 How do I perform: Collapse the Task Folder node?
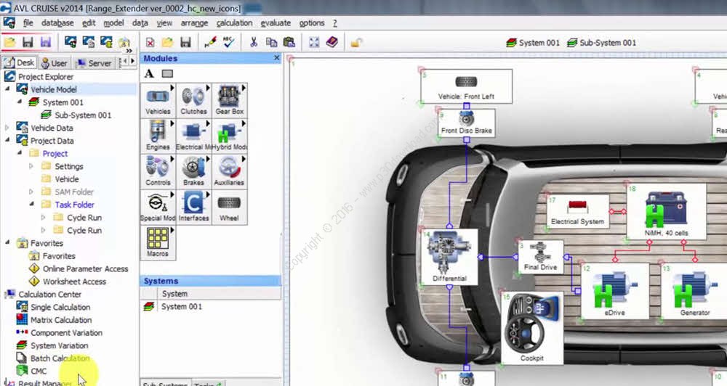[x=31, y=203]
